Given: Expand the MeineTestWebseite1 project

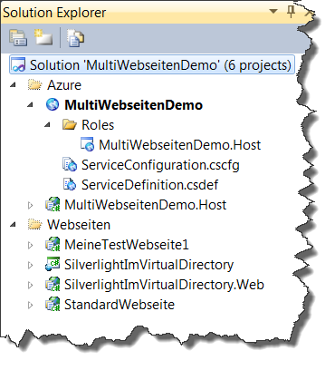Looking at the screenshot, I should click(30, 245).
